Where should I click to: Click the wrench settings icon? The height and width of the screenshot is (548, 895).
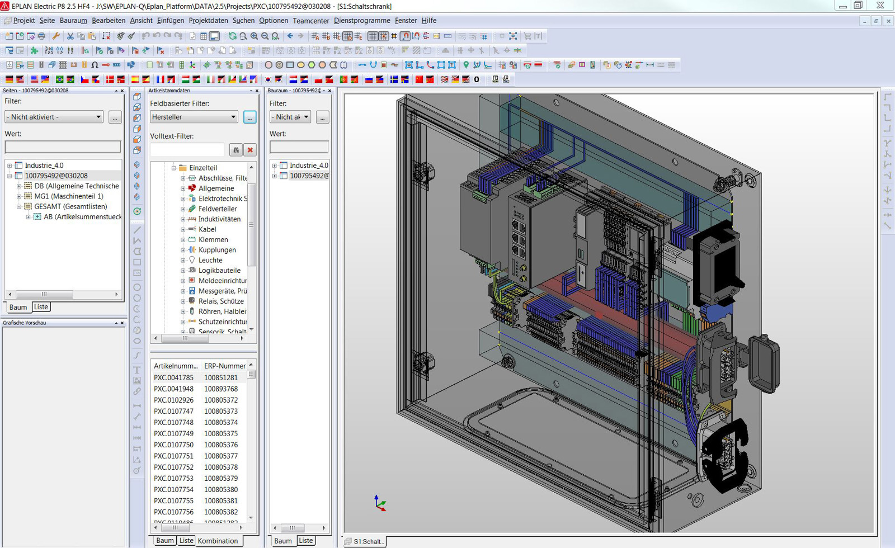click(56, 36)
